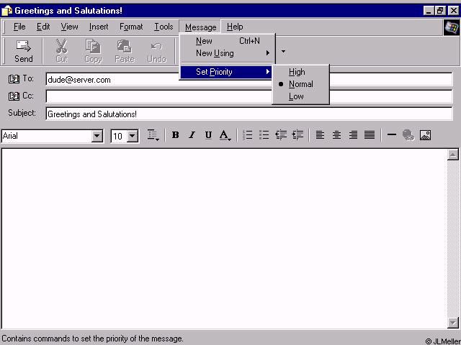Open the Insert menu
The width and height of the screenshot is (461, 345).
(99, 27)
